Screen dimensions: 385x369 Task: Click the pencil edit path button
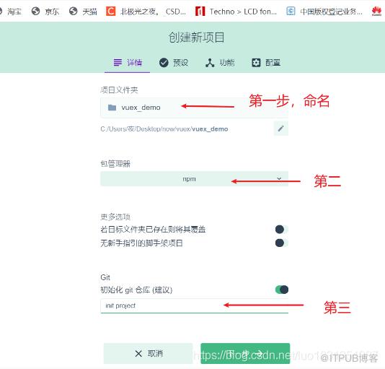[x=281, y=129]
